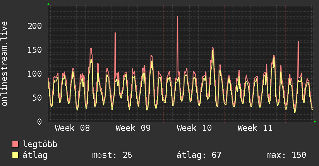Click the green arrow atop the y-axis
Image resolution: width=319 pixels, height=166 pixels.
click(48, 4)
